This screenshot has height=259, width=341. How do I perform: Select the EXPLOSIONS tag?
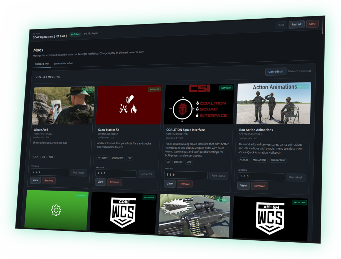117,158
